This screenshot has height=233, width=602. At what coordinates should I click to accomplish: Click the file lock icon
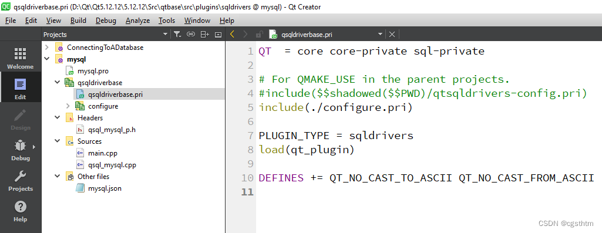(x=259, y=35)
